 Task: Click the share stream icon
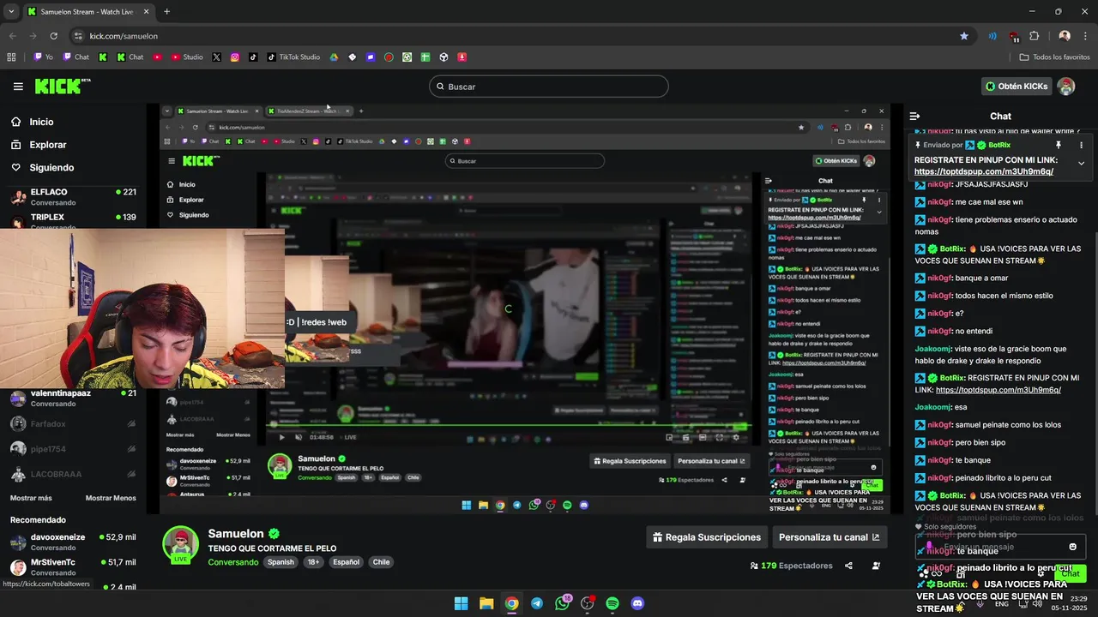[x=848, y=566]
